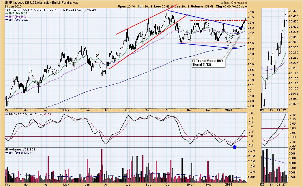303x187 pixels.
Task: Click the volume bars icon beside Volume 158,358
Action: (x=7, y=149)
